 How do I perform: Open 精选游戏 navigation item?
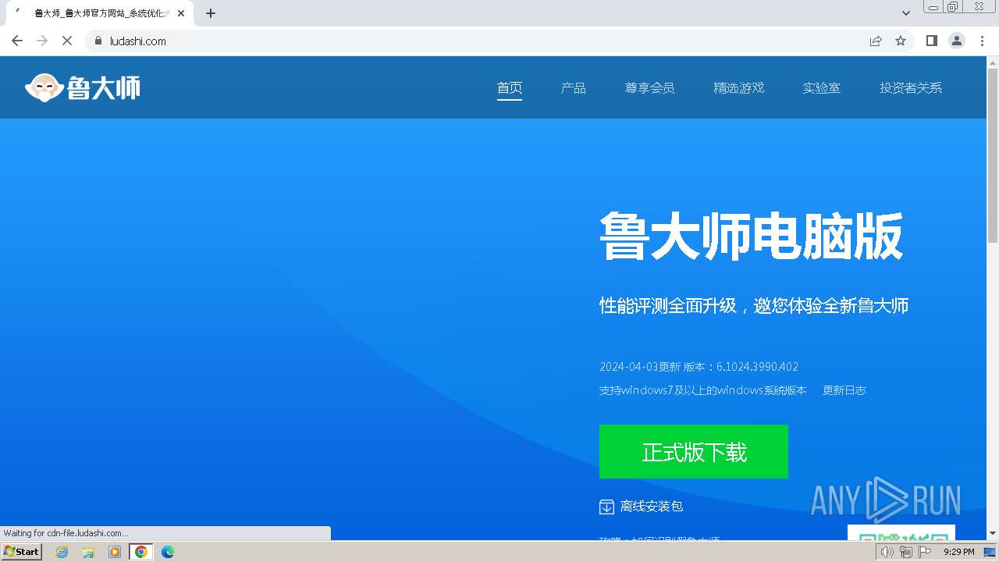pos(739,88)
